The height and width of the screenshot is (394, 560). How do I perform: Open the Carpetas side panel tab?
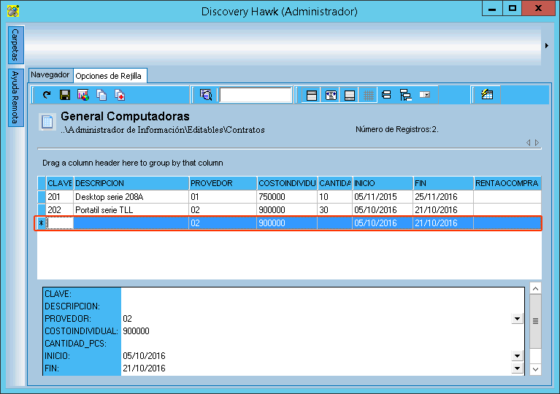click(16, 45)
